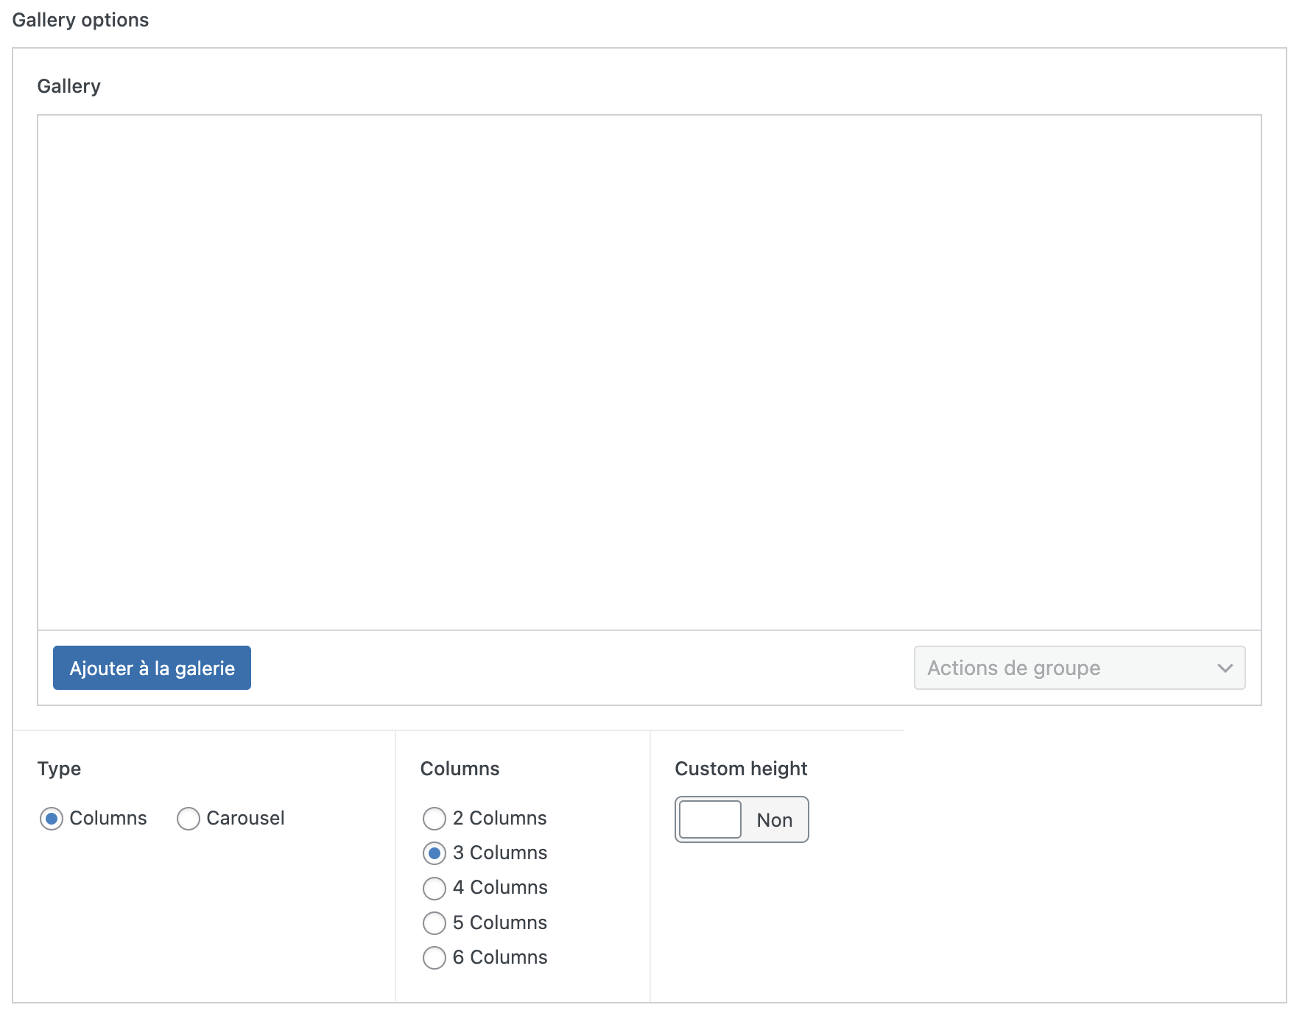1302x1016 pixels.
Task: Open the Actions de groupe dropdown
Action: (1078, 668)
